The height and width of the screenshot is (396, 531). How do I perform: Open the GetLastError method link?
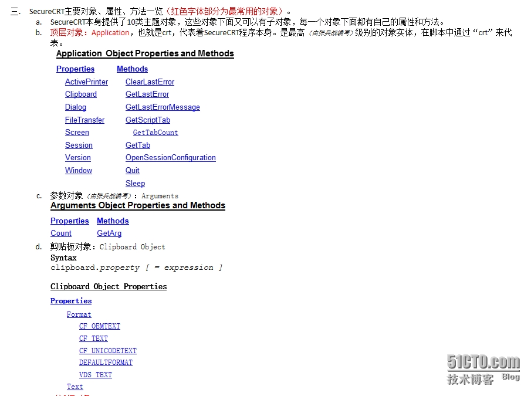click(x=147, y=94)
